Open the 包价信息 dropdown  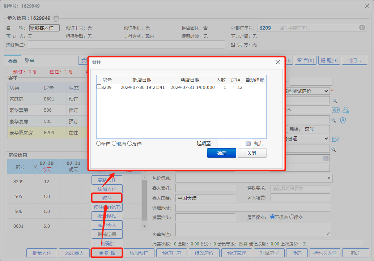point(329,178)
